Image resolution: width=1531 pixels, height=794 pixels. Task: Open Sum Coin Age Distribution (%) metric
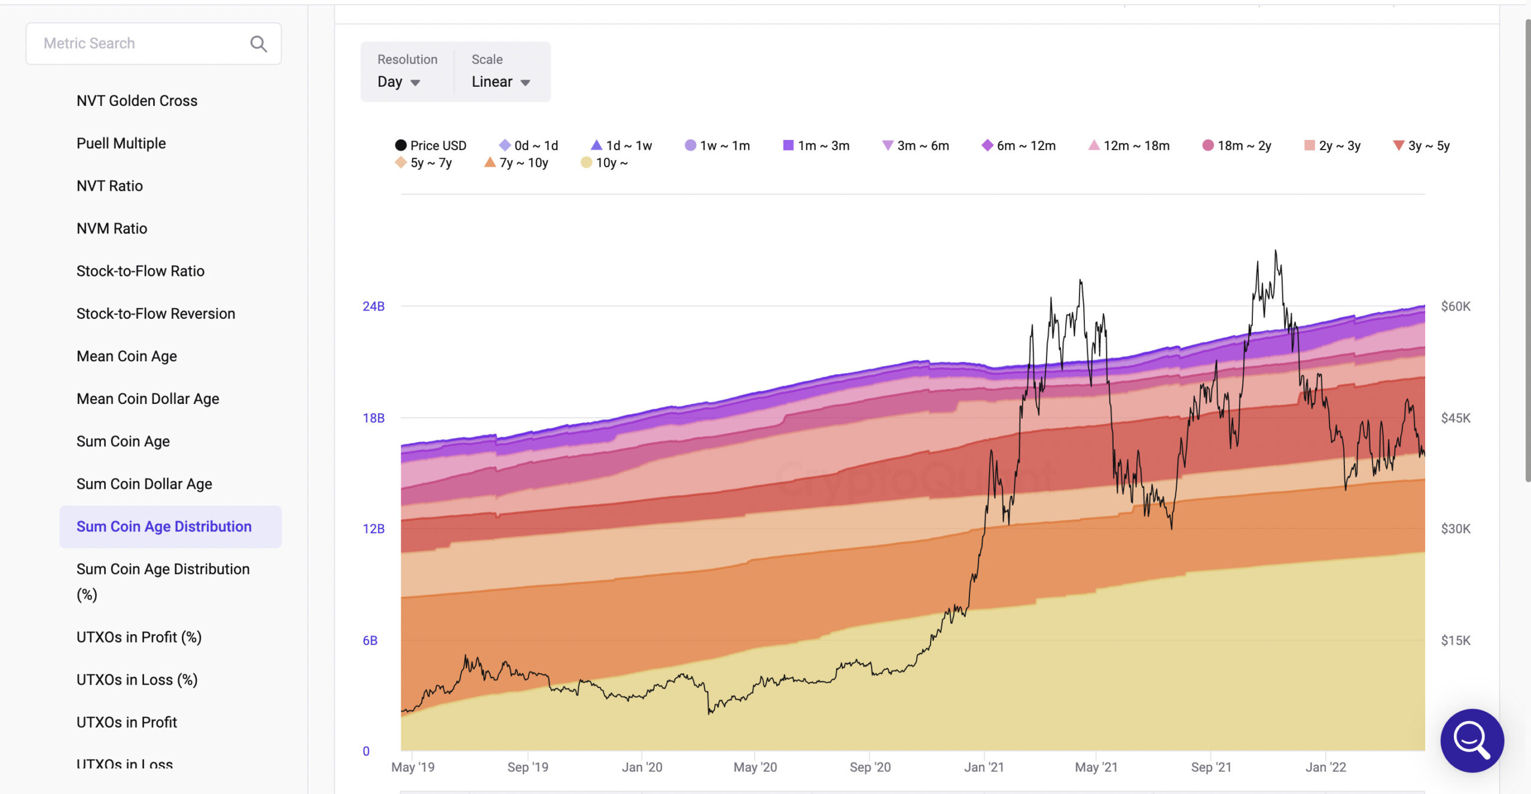163,581
